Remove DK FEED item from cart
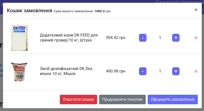 click(x=196, y=38)
